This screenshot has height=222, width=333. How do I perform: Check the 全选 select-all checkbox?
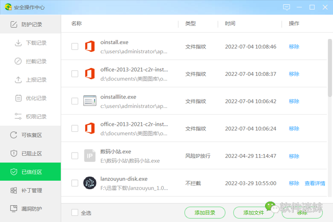tap(75, 212)
